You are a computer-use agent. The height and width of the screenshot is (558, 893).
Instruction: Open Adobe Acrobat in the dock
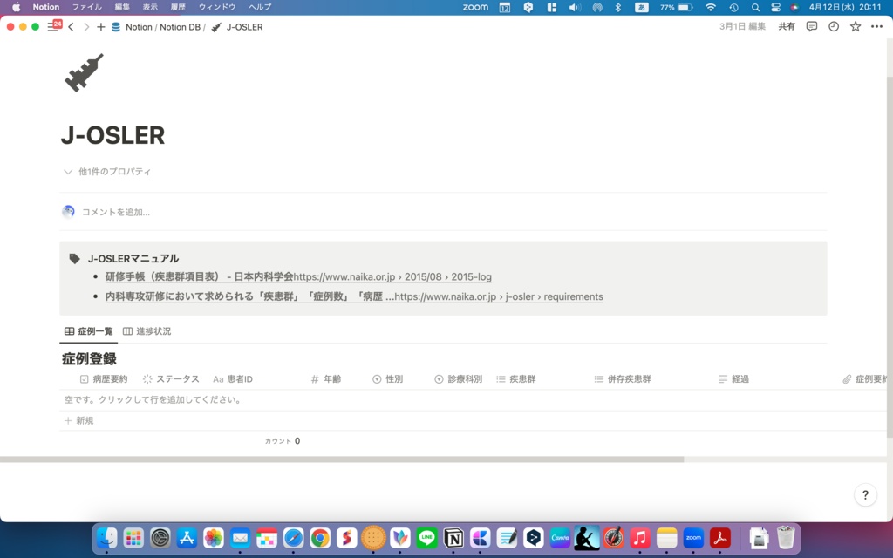(x=720, y=537)
